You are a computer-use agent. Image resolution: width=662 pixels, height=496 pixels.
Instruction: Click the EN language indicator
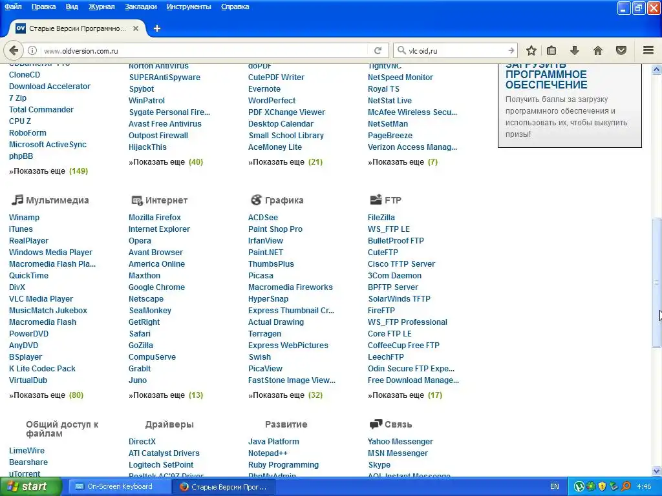pyautogui.click(x=554, y=486)
